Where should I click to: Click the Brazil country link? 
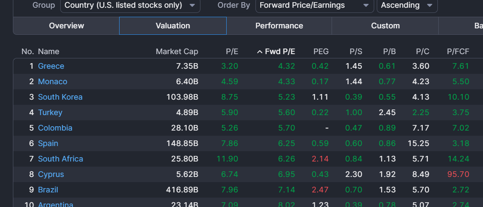click(48, 190)
